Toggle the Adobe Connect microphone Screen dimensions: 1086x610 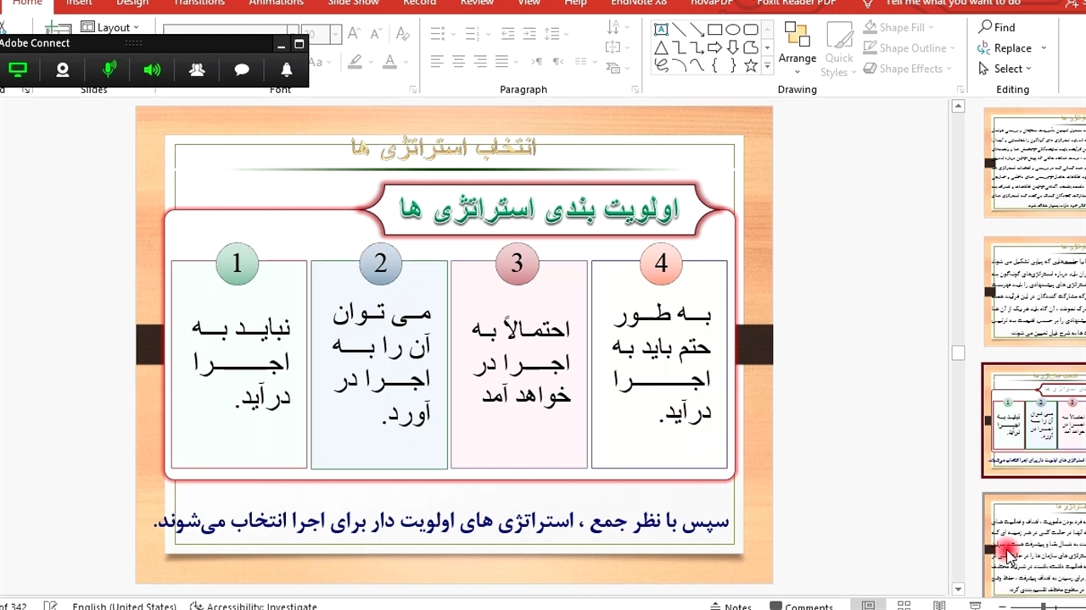point(109,69)
